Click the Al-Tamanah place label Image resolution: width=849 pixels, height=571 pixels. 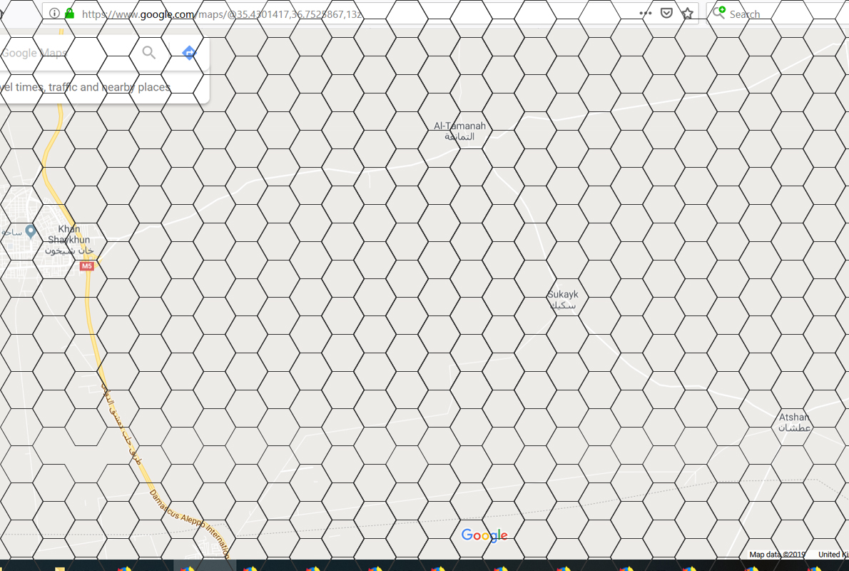pyautogui.click(x=459, y=131)
